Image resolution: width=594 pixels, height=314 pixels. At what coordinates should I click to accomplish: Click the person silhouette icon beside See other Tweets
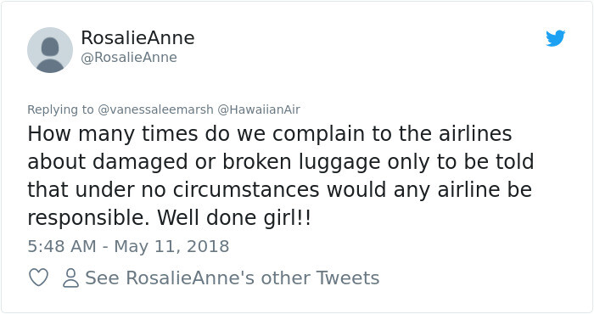[x=70, y=278]
